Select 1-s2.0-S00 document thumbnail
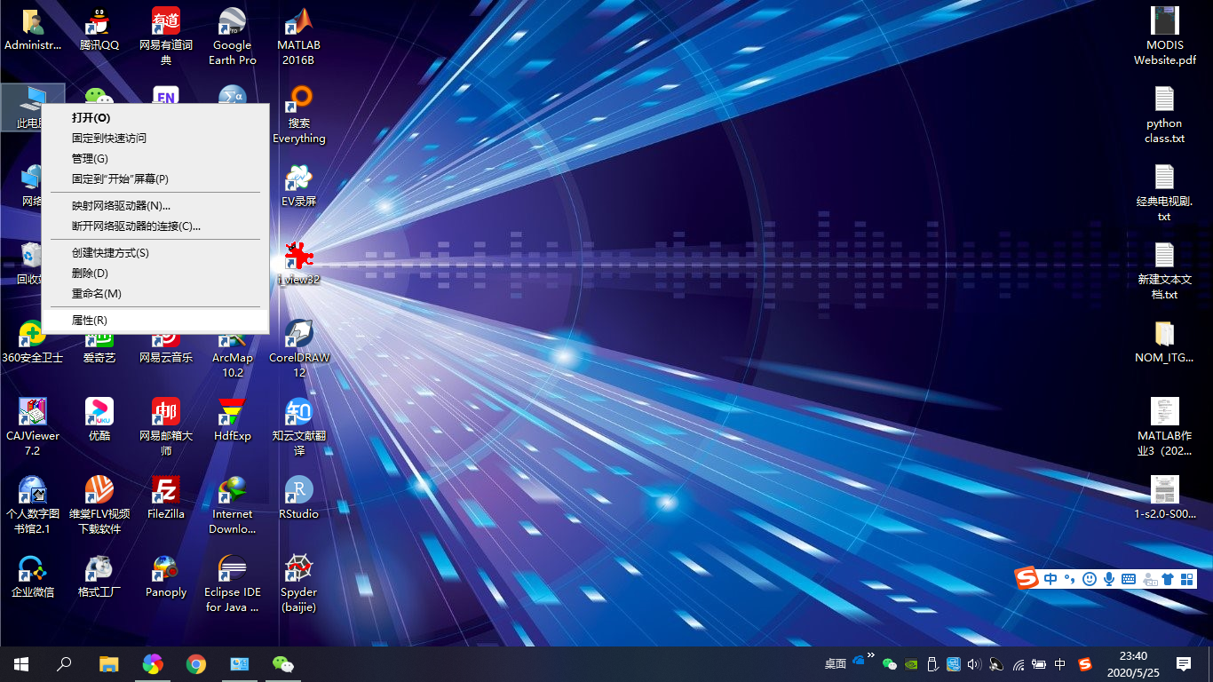Screen dimensions: 1213x682 coord(1164,498)
